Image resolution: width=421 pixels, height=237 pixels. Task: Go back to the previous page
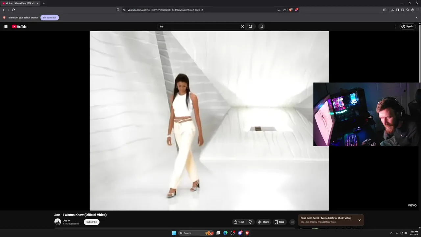click(4, 10)
